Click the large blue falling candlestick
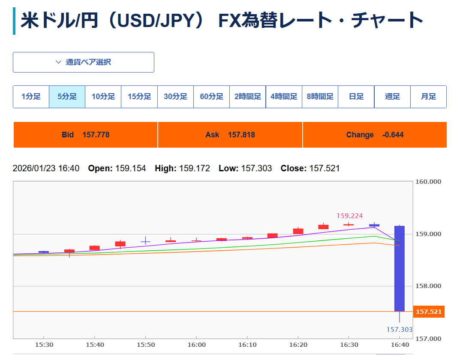The height and width of the screenshot is (355, 466). pyautogui.click(x=400, y=268)
